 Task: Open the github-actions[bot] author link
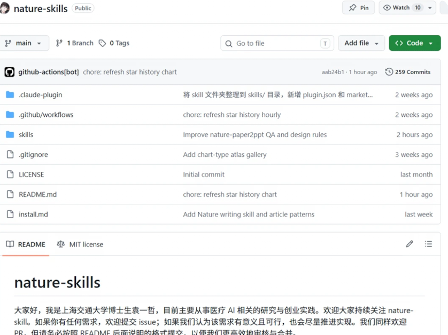tap(49, 72)
